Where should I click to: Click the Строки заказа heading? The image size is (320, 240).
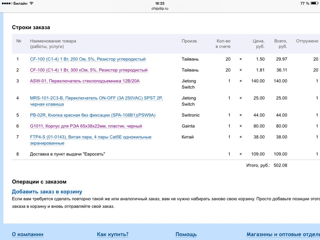coord(31,27)
